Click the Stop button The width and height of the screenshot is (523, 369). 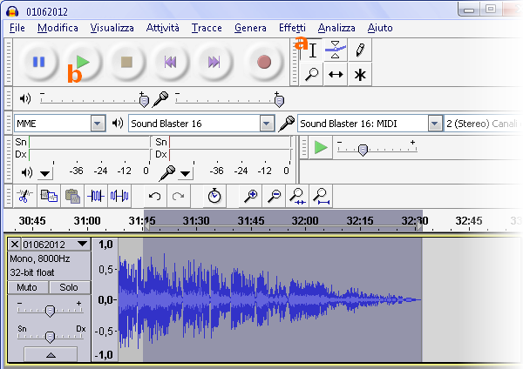coord(126,62)
